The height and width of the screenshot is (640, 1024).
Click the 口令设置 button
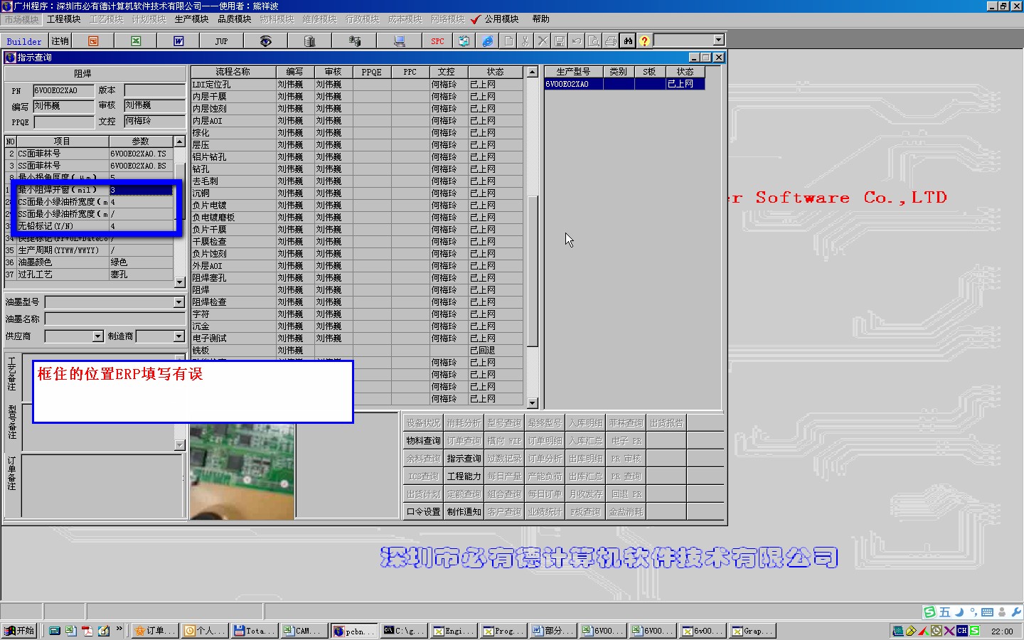[x=423, y=512]
